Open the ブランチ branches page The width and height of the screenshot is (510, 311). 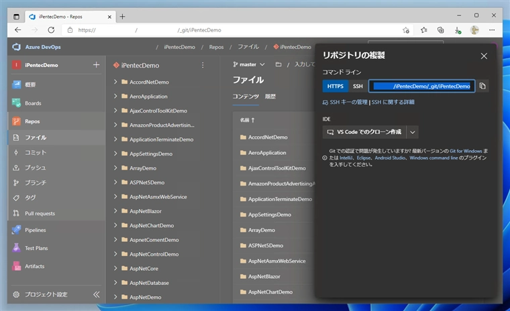(x=36, y=182)
